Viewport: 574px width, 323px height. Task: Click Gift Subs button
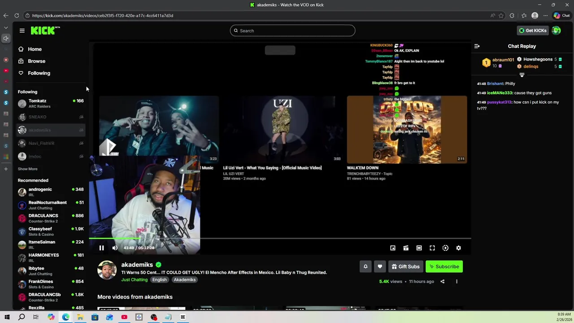click(x=406, y=266)
